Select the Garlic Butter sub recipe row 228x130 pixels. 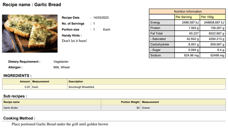point(114,108)
